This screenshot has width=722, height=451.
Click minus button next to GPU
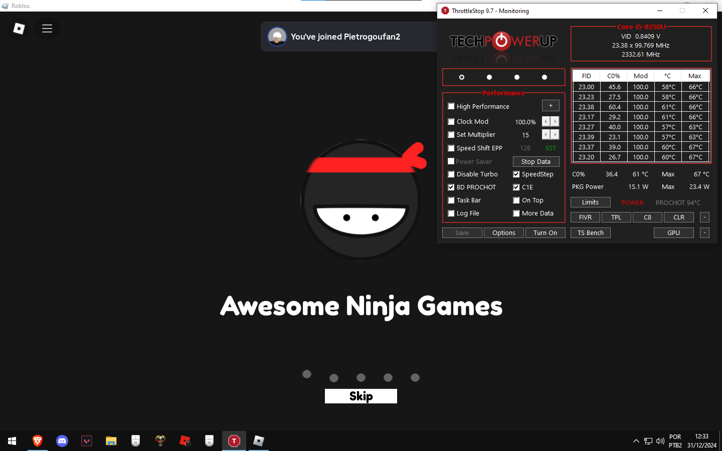[704, 233]
